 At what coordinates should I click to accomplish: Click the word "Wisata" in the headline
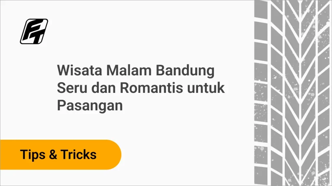80,70
